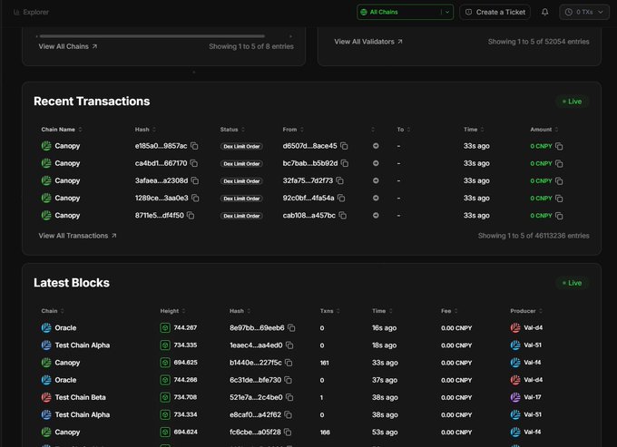
Task: Select Test Chain Alpha at height 734.335
Action: click(x=83, y=345)
